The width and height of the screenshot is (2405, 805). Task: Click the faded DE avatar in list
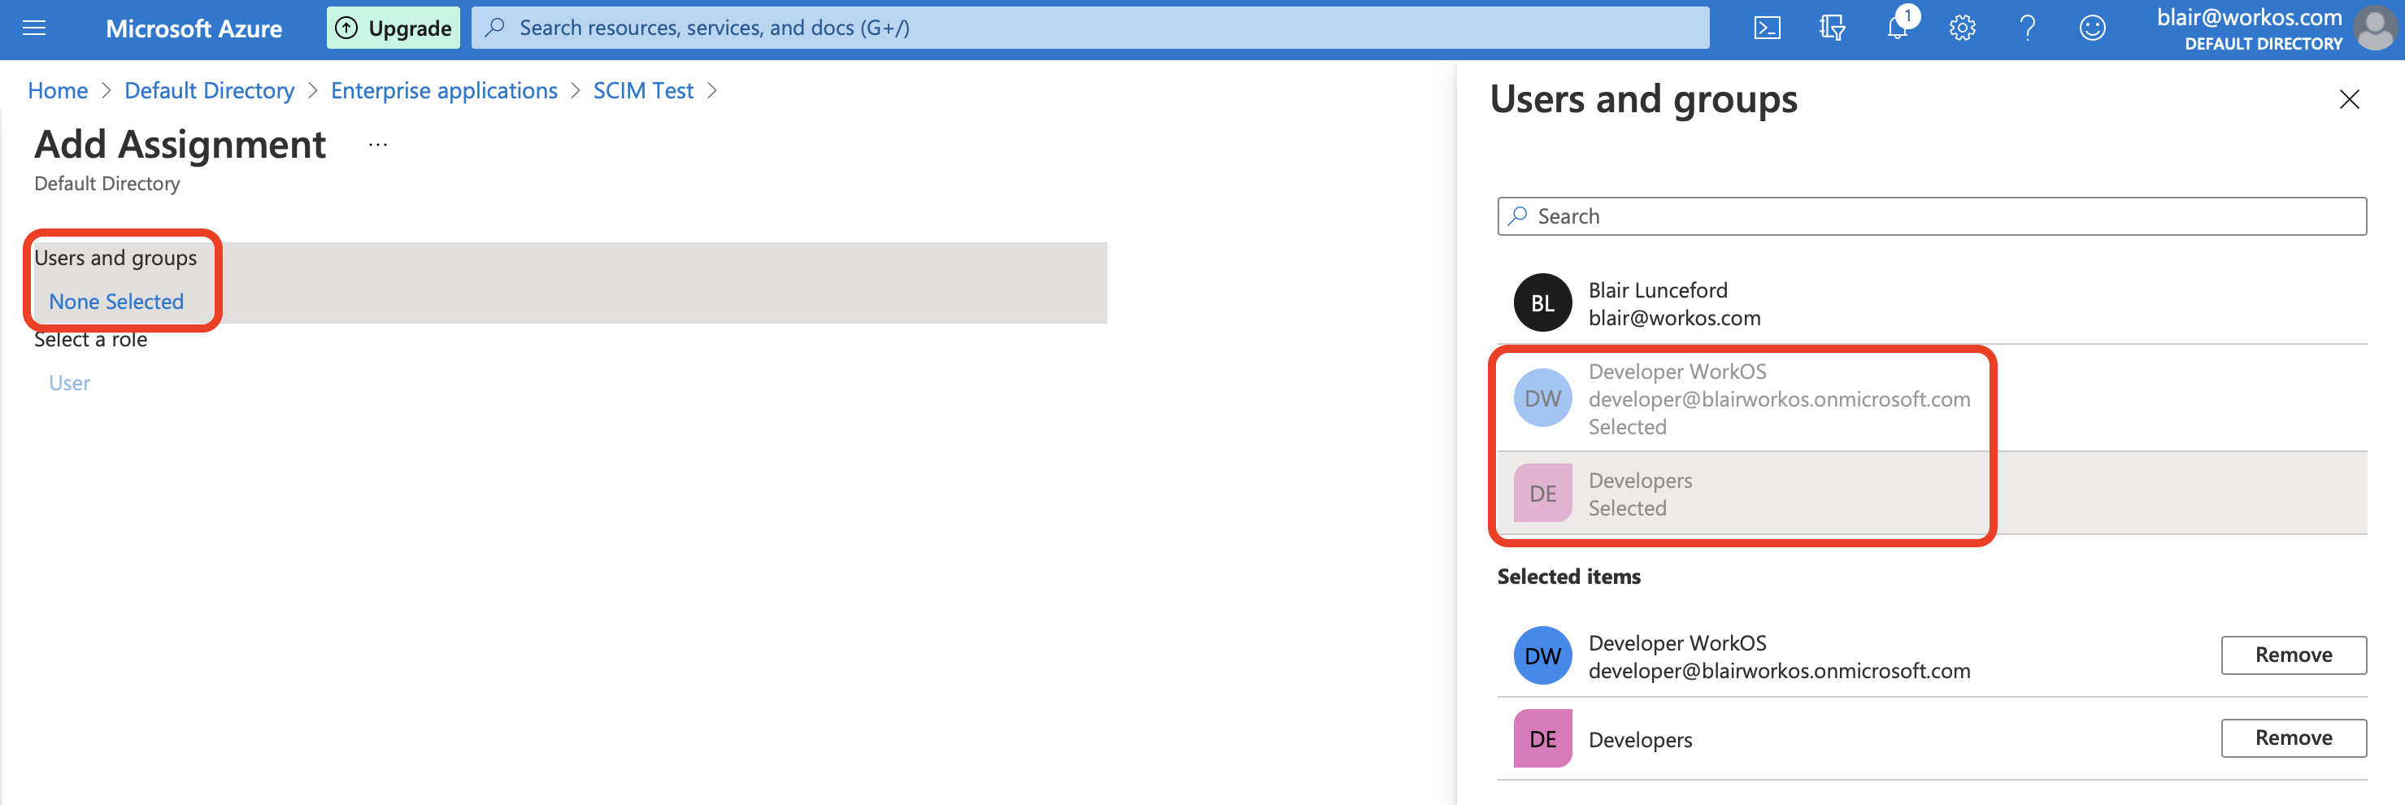(1542, 493)
